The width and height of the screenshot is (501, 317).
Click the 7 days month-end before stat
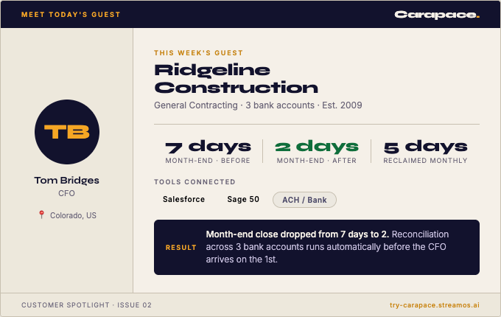click(208, 151)
